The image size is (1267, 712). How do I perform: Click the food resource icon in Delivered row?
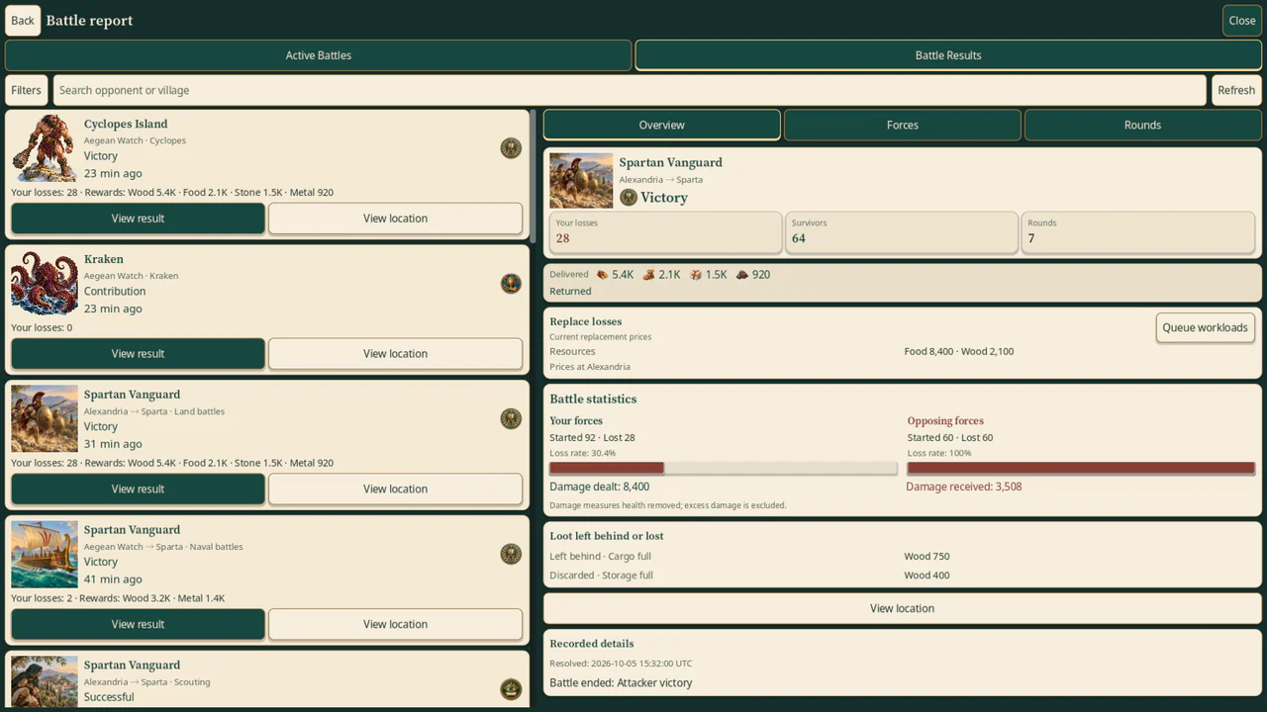pyautogui.click(x=648, y=274)
